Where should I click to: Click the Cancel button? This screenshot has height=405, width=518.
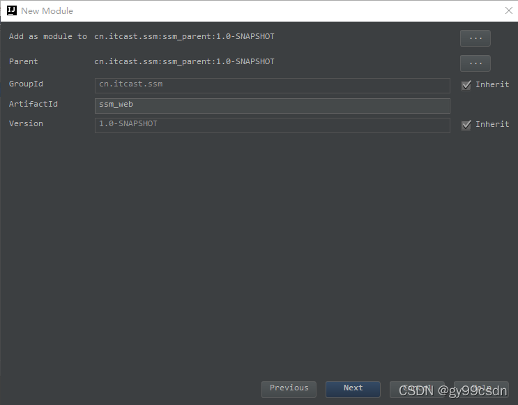point(417,390)
